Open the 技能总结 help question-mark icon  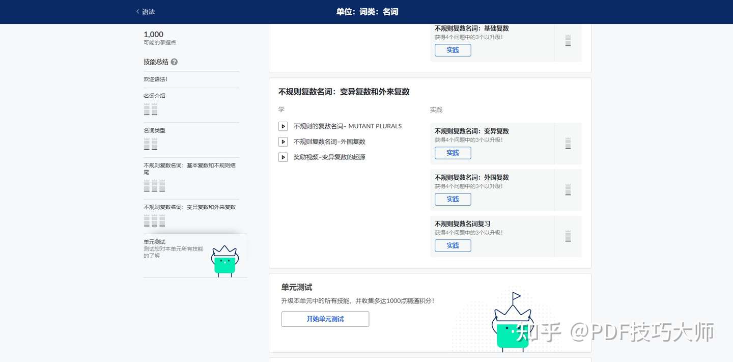pyautogui.click(x=174, y=62)
